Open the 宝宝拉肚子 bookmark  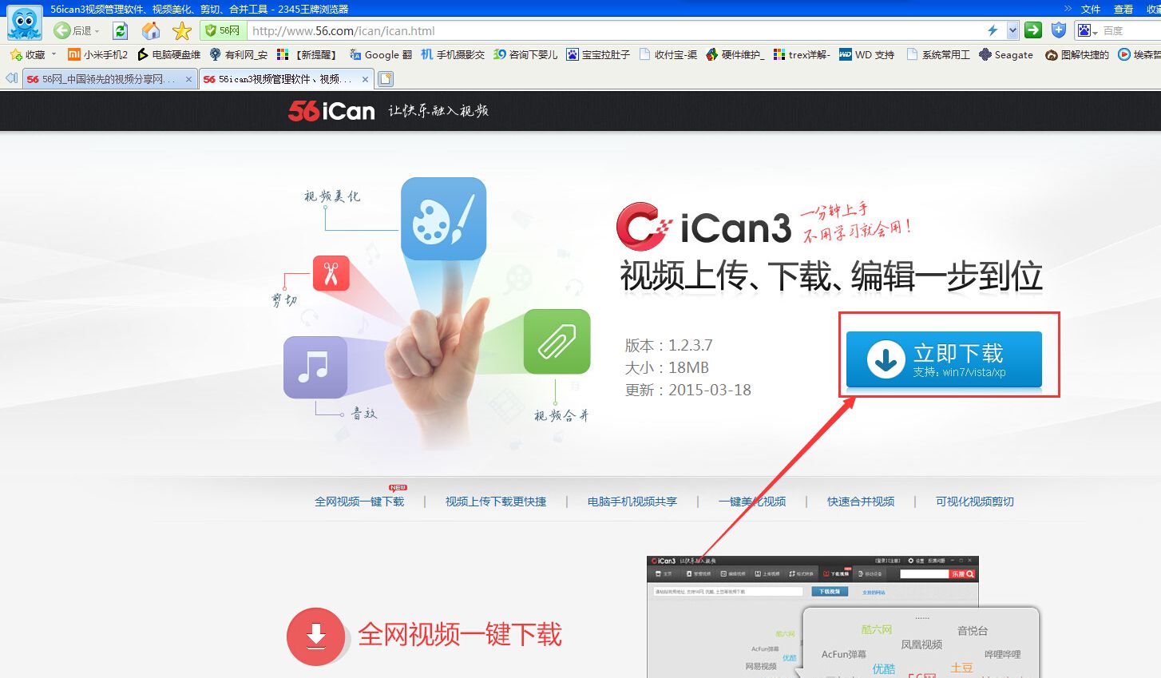(x=598, y=54)
